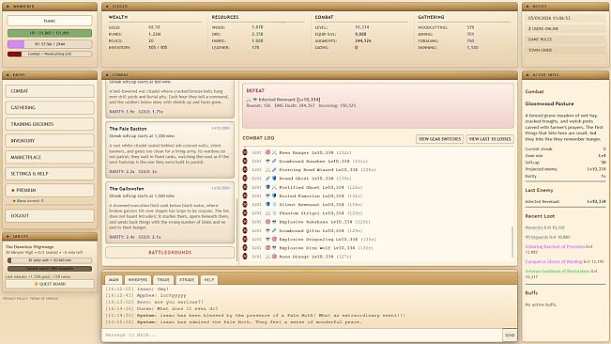The height and width of the screenshot is (344, 611).
Task: Click the skull icon beside Explosive Dire Wolf
Action: coord(274,248)
